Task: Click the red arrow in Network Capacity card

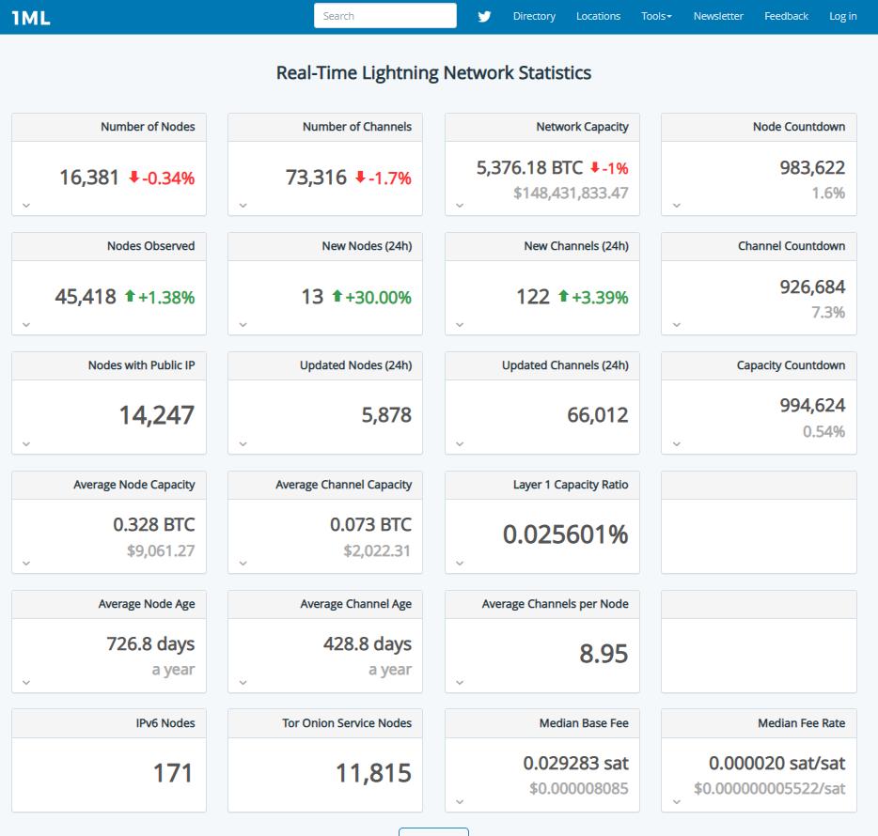Action: [594, 168]
